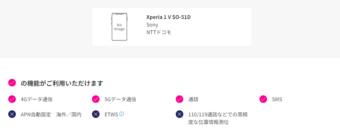Click the Xperia 1 V SO-51D title
The height and width of the screenshot is (135, 340).
tap(168, 17)
